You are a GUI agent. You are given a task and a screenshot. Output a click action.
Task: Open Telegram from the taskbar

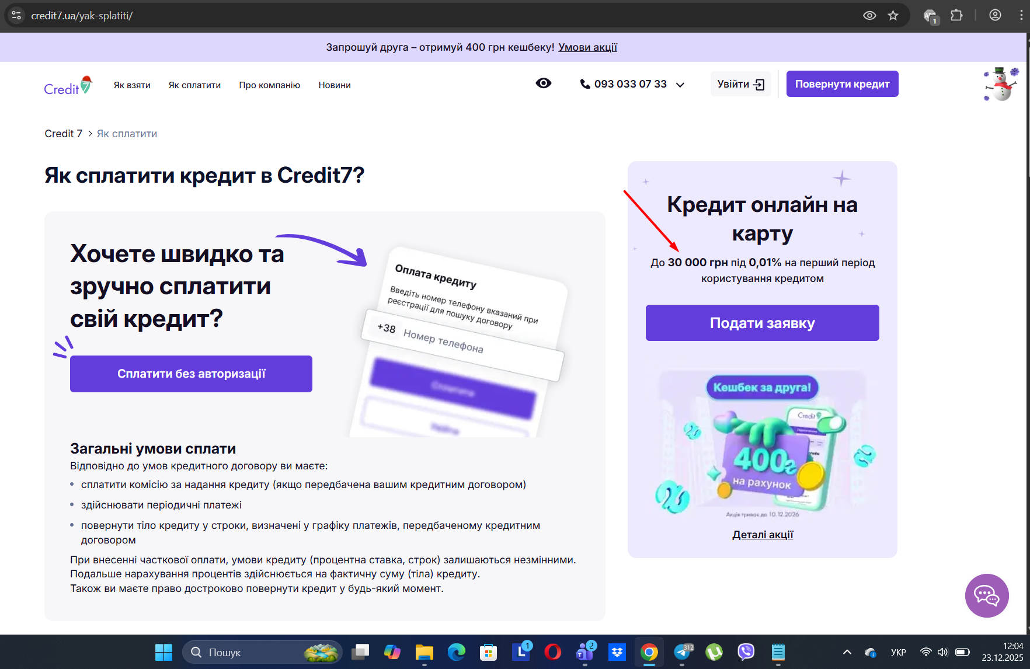coord(683,652)
